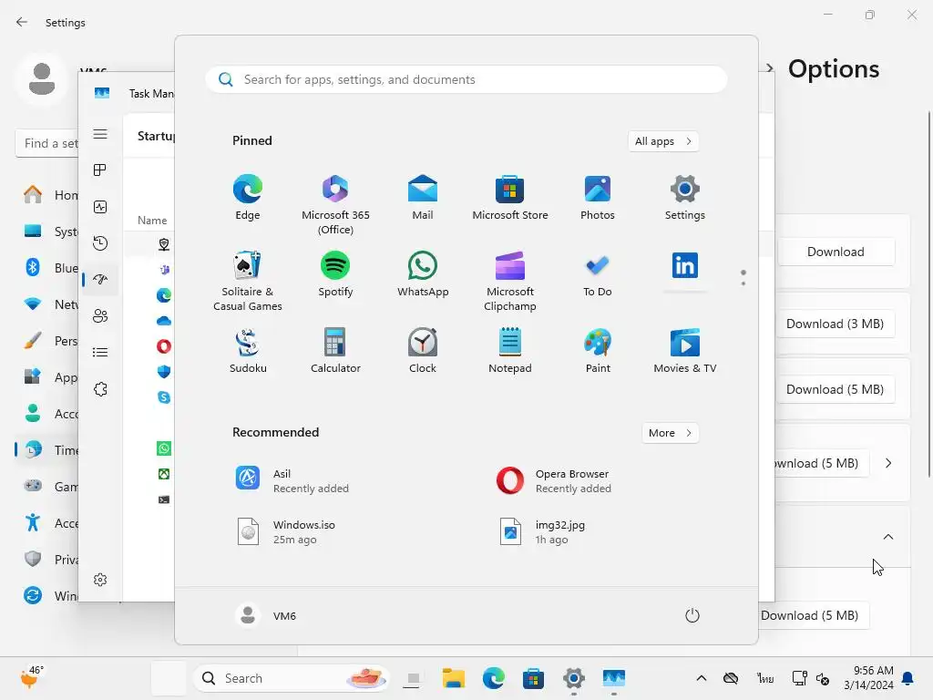This screenshot has width=933, height=700.
Task: Open Task Manager hamburger navigation menu
Action: click(x=100, y=134)
